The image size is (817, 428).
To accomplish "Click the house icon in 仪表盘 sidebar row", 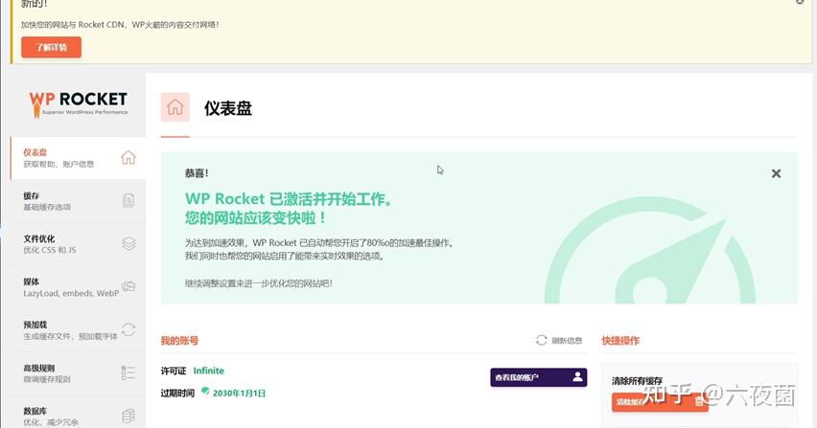I will tap(128, 158).
